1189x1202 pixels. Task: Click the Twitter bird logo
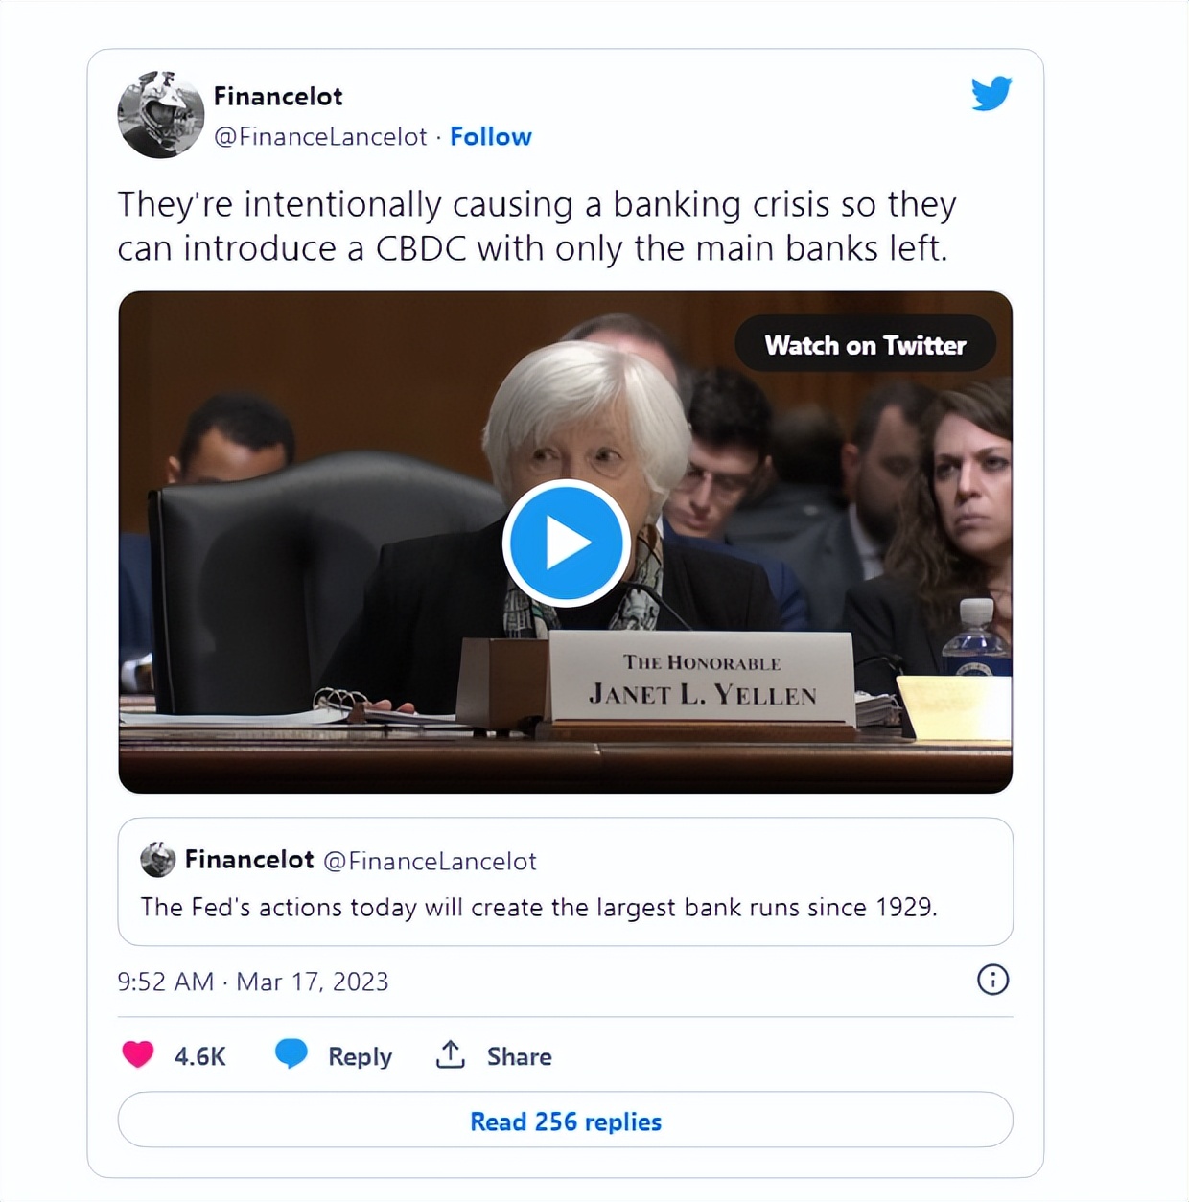click(x=991, y=94)
